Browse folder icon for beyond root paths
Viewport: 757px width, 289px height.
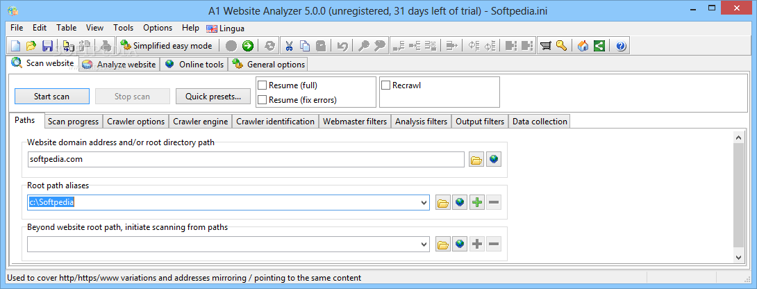[442, 244]
